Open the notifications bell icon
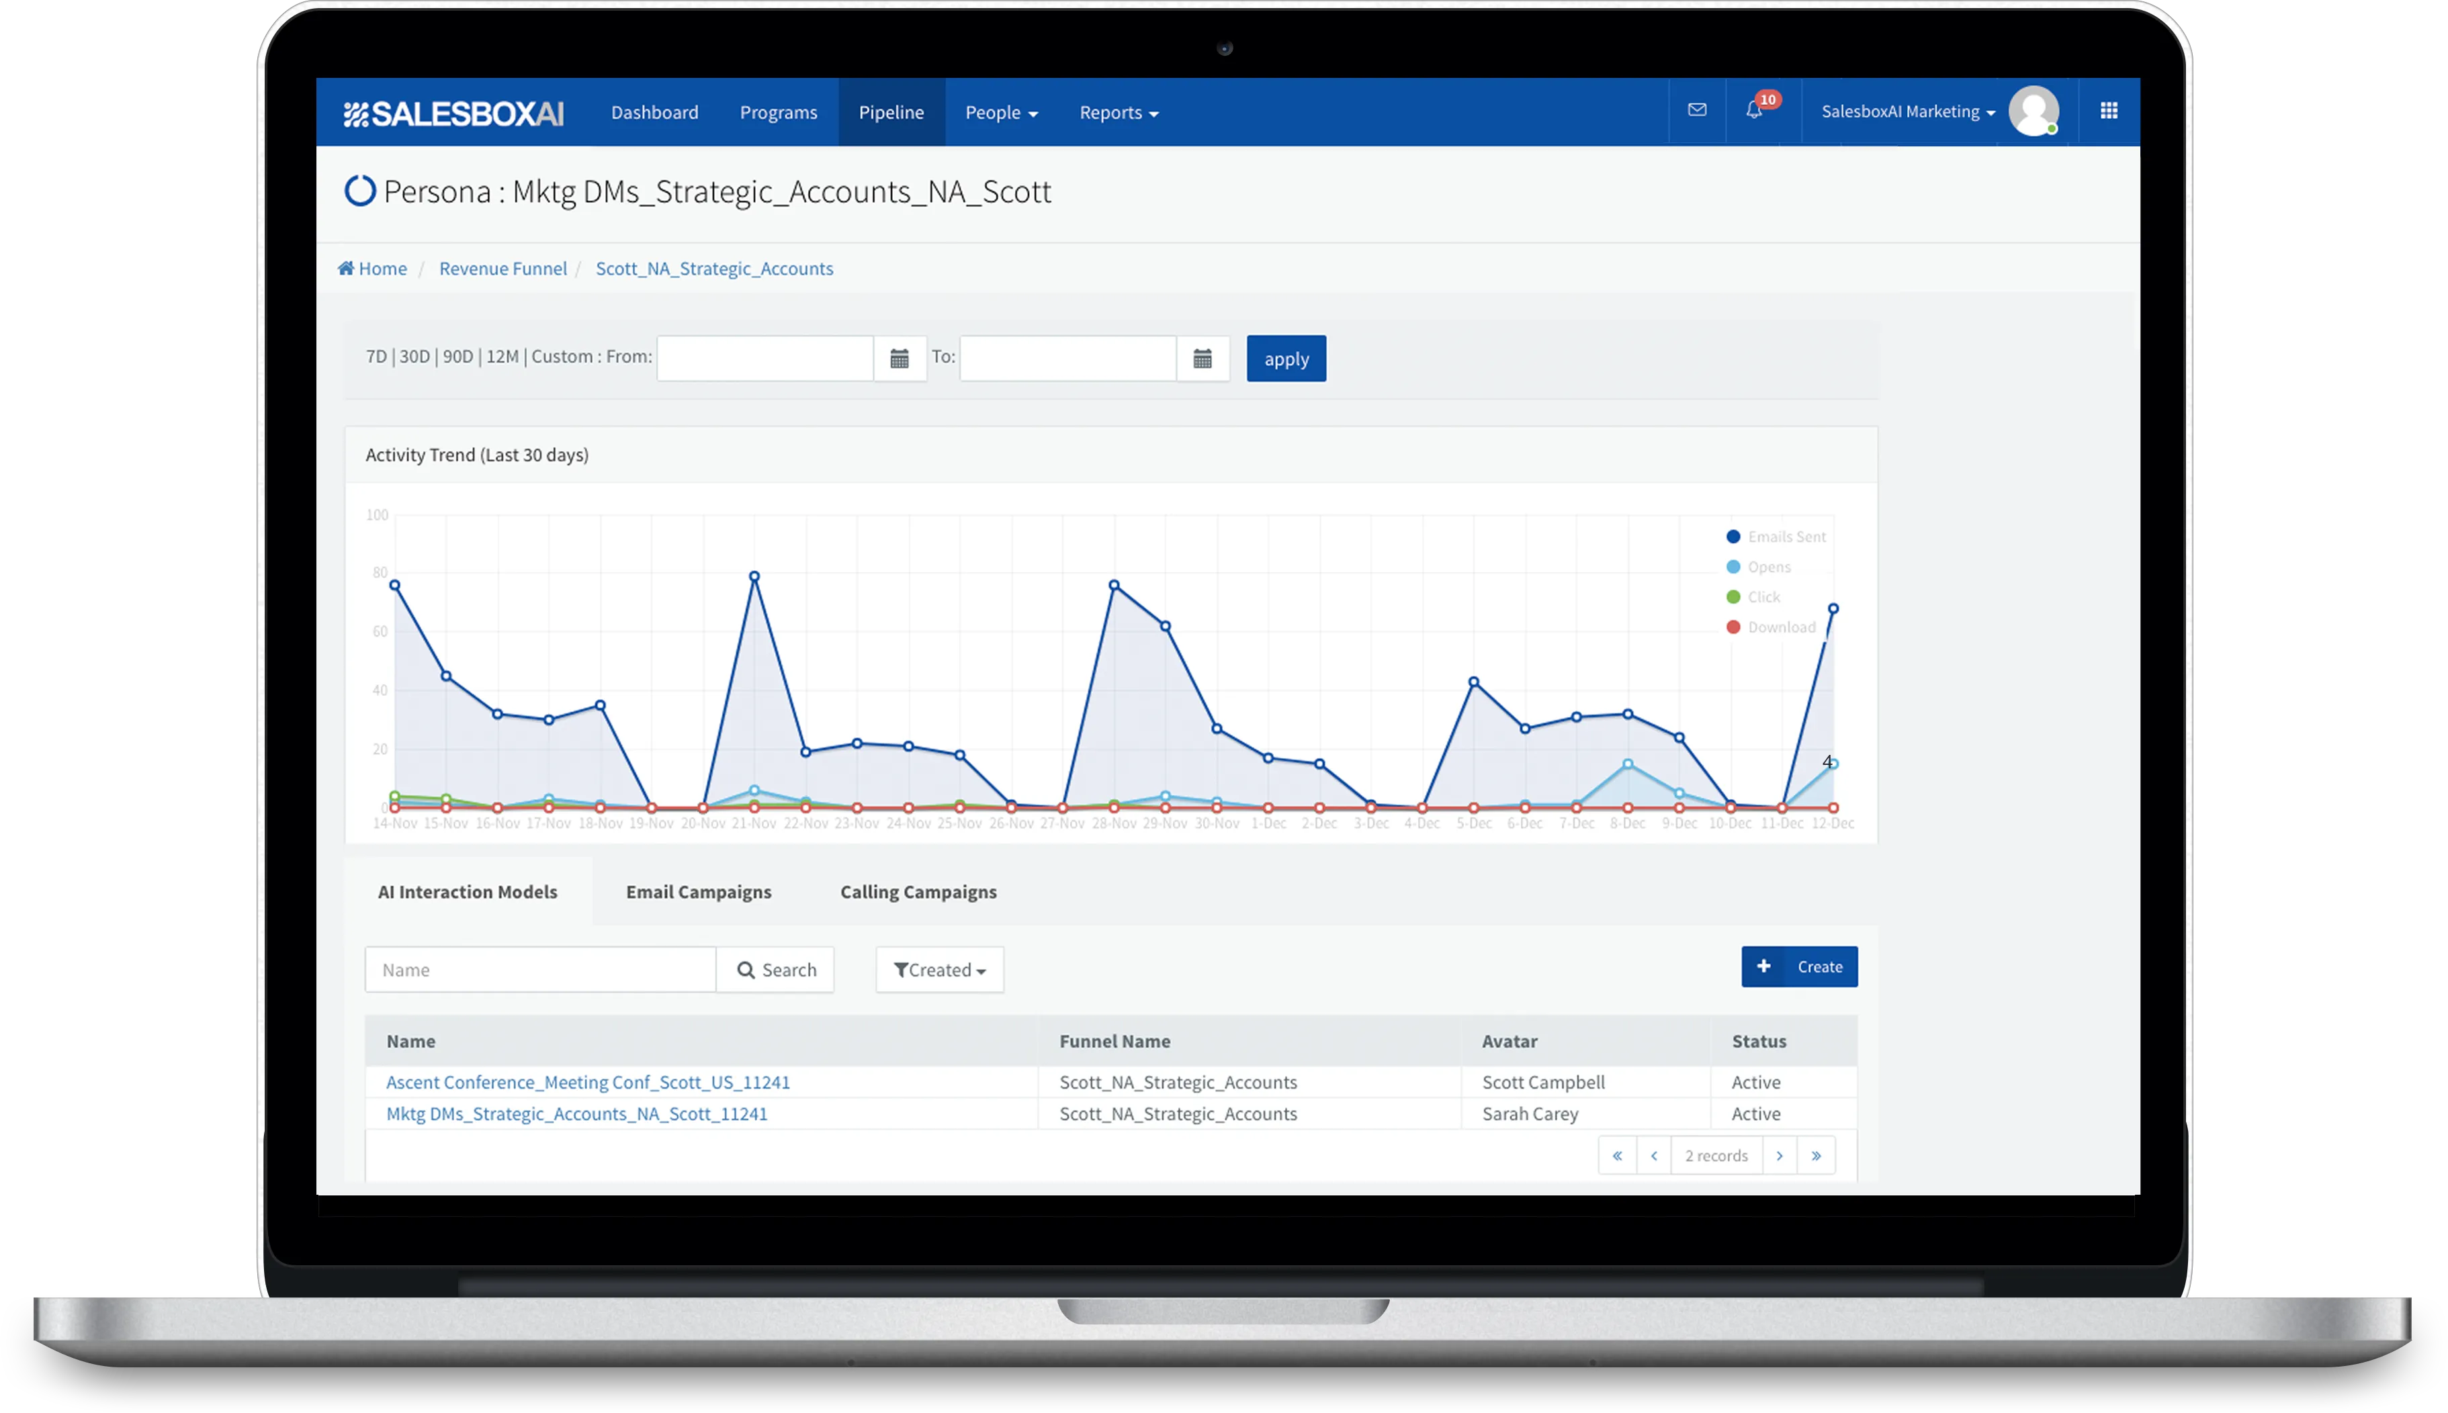The height and width of the screenshot is (1413, 2448). tap(1754, 111)
